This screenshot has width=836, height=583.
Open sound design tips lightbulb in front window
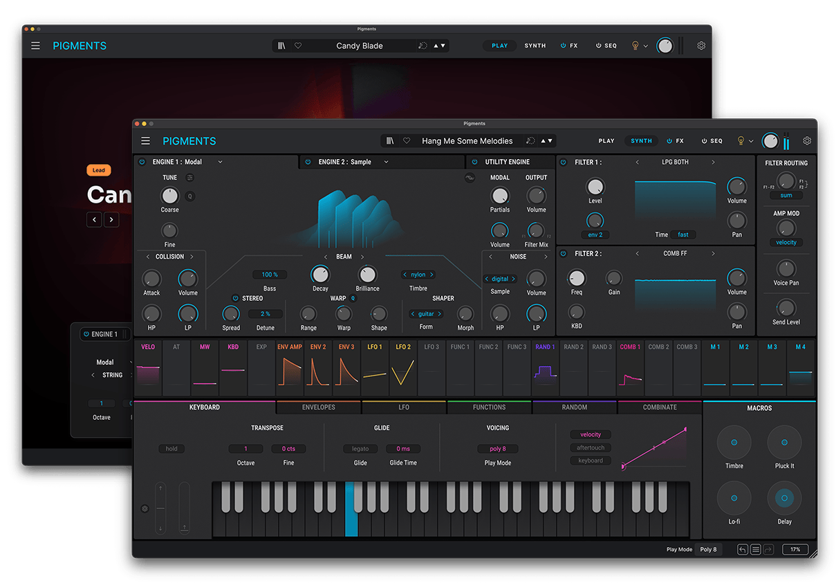tap(741, 141)
